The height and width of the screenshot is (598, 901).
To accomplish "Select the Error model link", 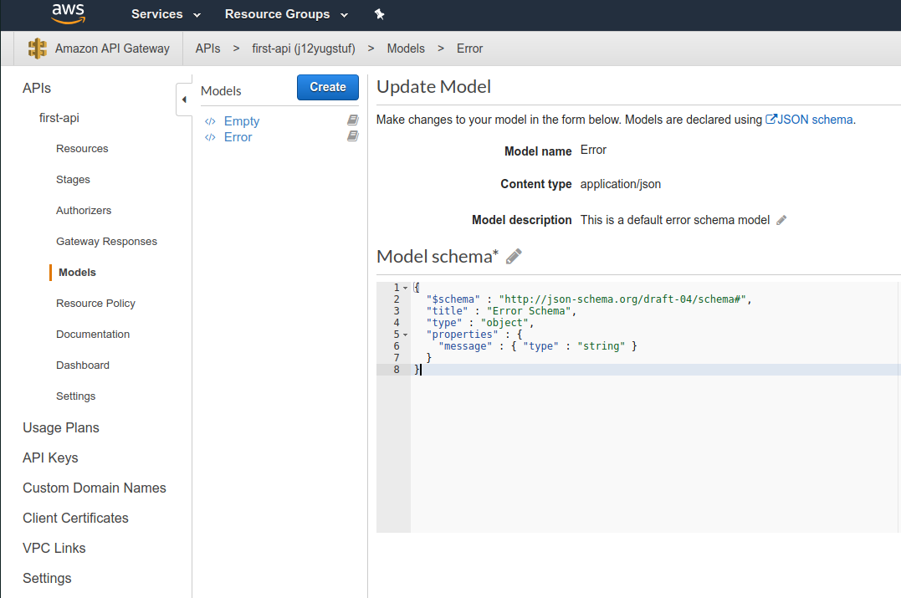I will coord(238,137).
